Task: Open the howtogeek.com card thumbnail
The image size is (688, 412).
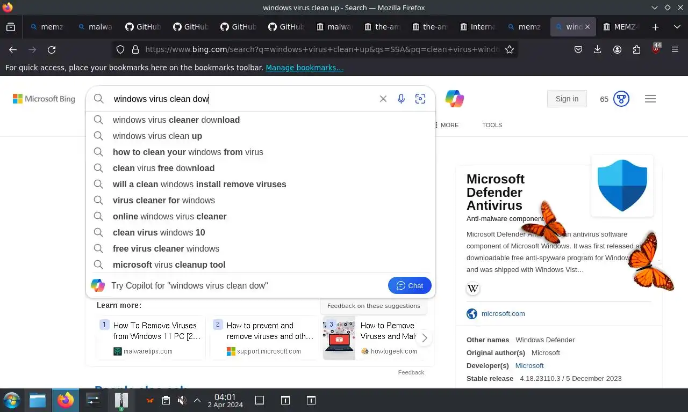Action: 339,338
